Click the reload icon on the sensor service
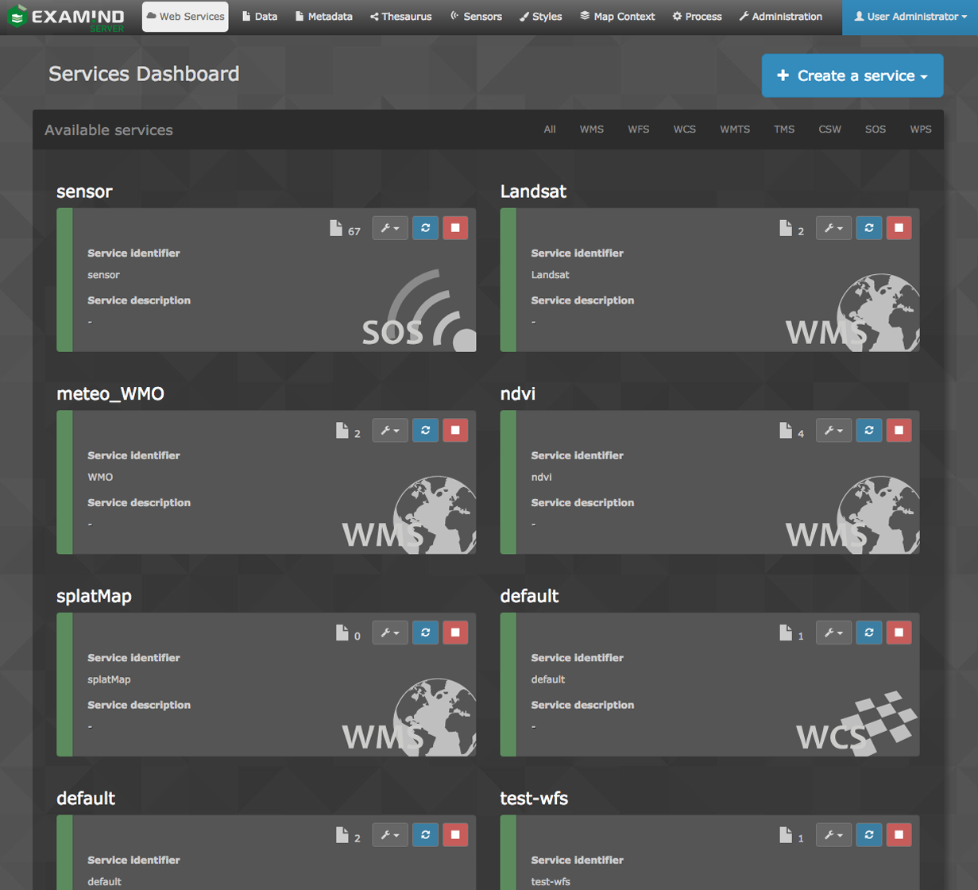 click(x=426, y=228)
